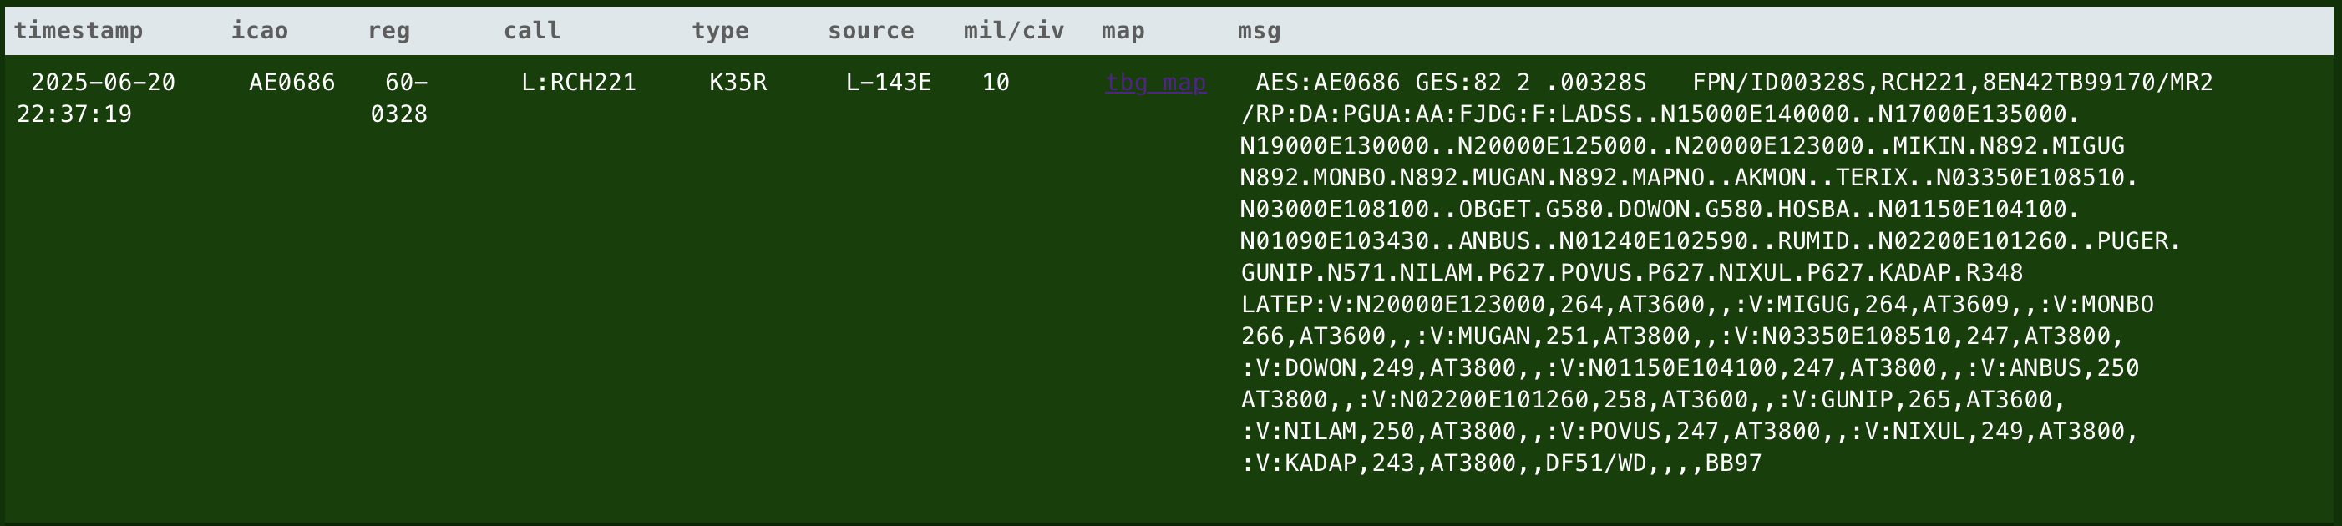
Task: Click the message line starting LATEP:V:N20000E123000
Action: [x=1697, y=305]
